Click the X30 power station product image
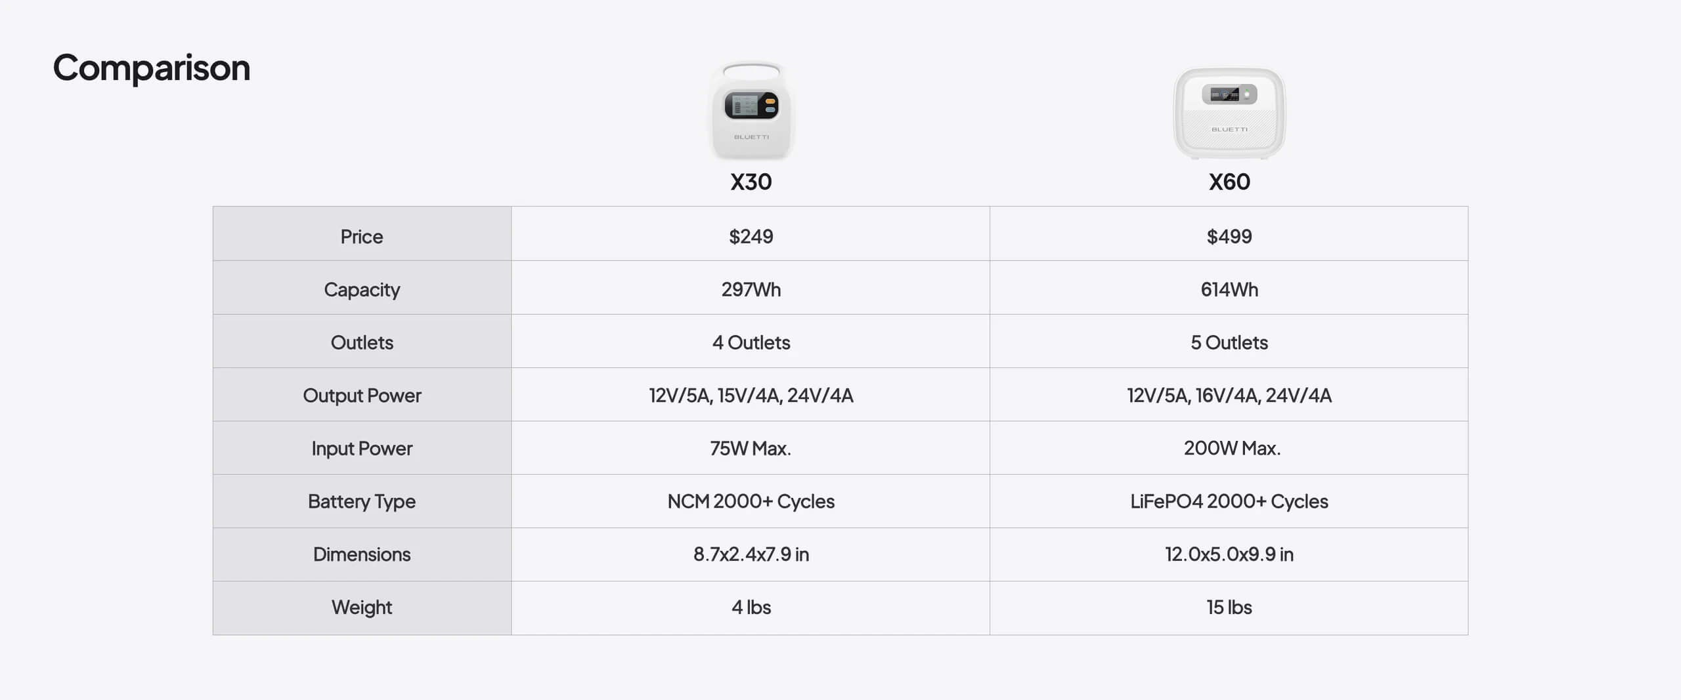This screenshot has width=1681, height=700. 751,111
